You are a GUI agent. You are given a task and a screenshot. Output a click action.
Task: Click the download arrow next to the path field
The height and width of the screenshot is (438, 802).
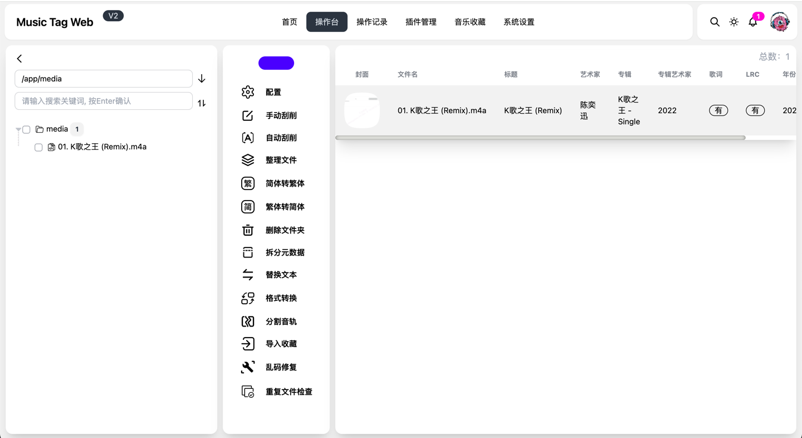[202, 79]
